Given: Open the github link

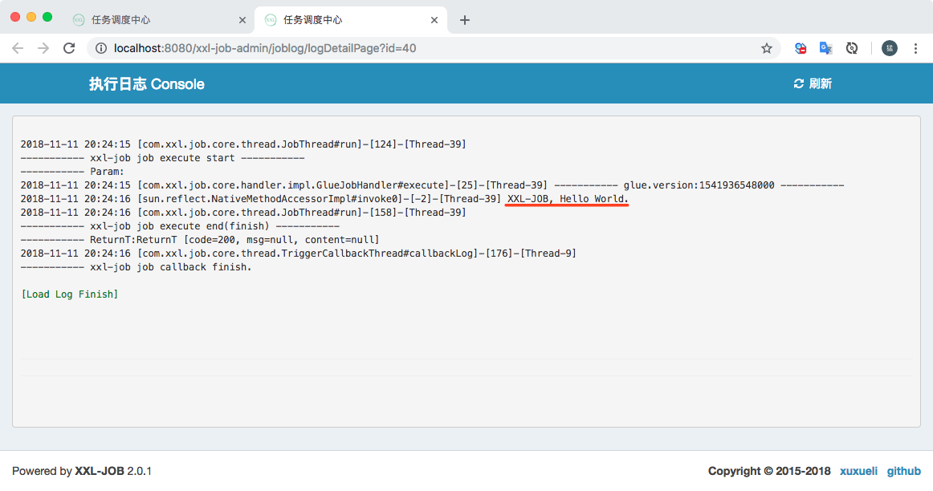Looking at the screenshot, I should click(x=904, y=471).
